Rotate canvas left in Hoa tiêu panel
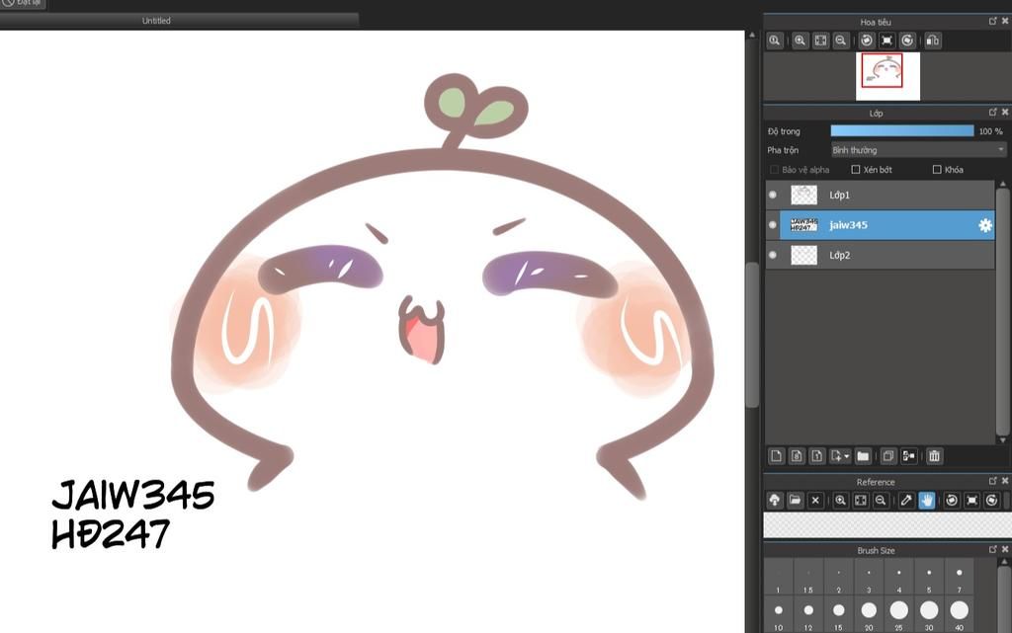This screenshot has height=633, width=1012. click(867, 40)
